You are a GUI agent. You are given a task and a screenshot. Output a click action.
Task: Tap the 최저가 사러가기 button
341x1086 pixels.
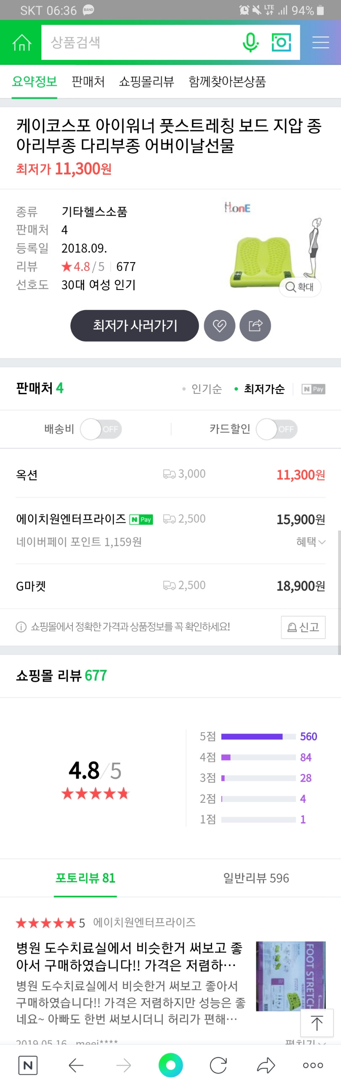pos(135,325)
